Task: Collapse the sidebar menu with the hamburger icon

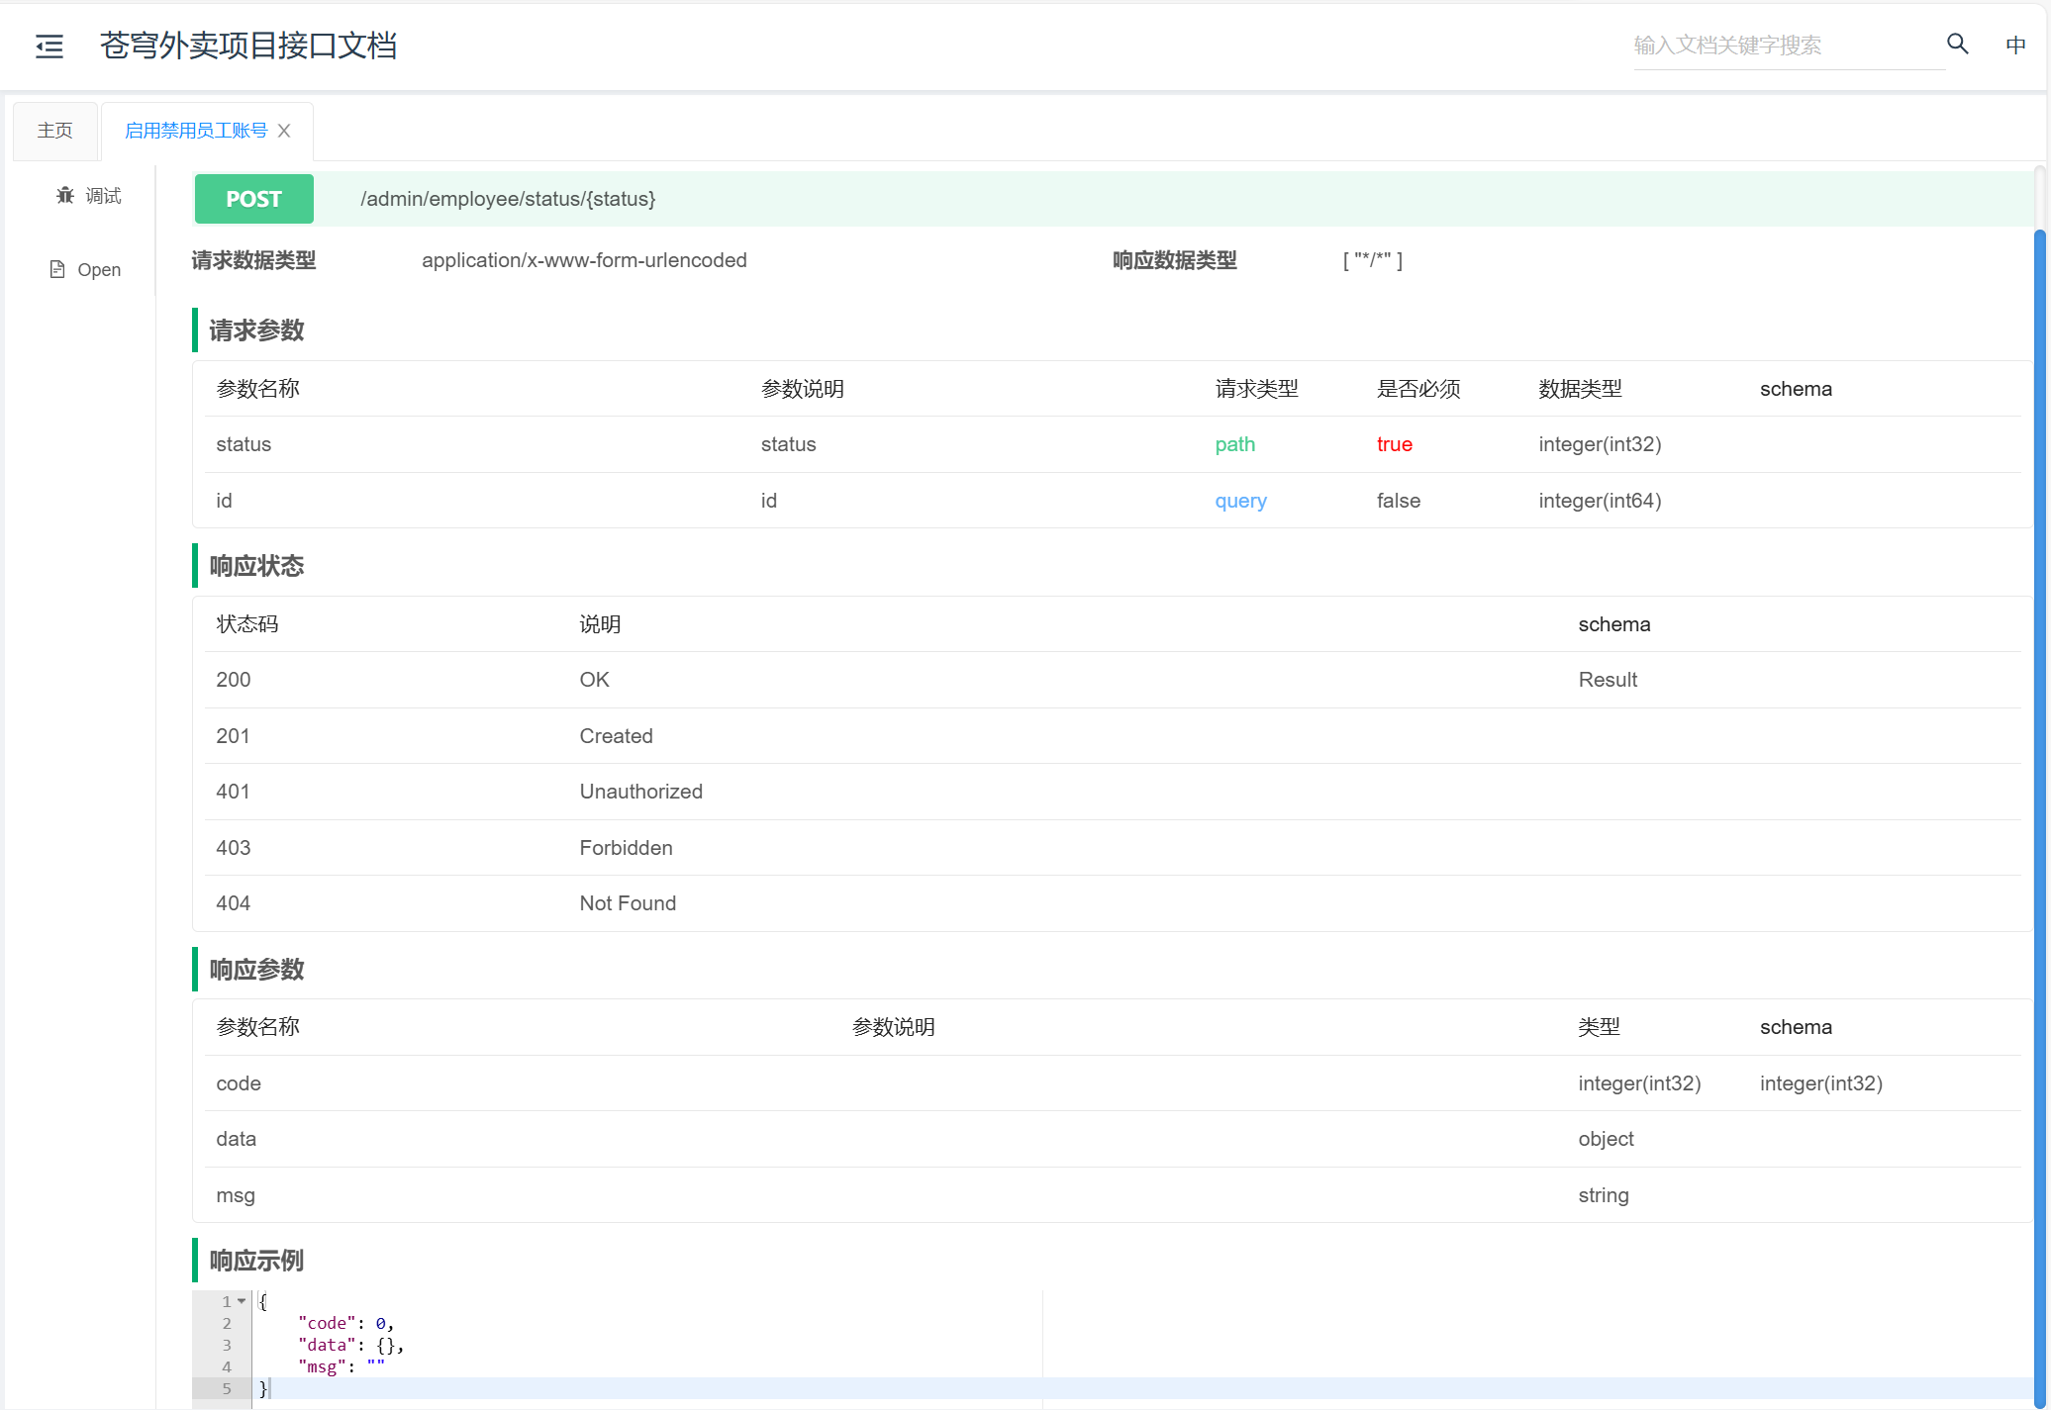Action: pos(49,46)
